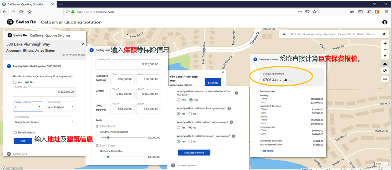Image resolution: width=392 pixels, height=170 pixels.
Task: Reload the page with the refresh icon
Action: point(22,12)
